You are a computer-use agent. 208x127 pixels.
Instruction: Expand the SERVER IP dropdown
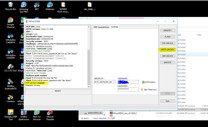[x=114, y=82]
